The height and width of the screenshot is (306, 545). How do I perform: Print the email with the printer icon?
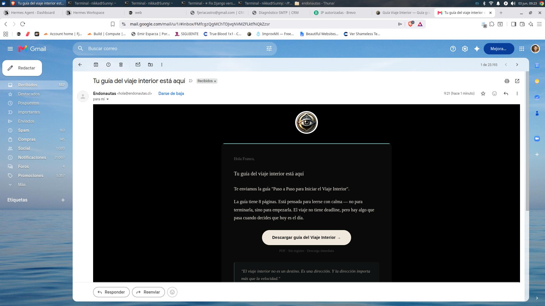[x=507, y=81]
